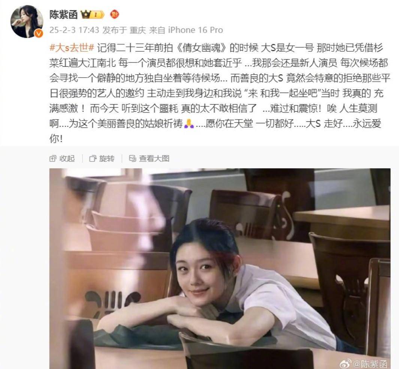Click the iPhone 16 Pro source label
The height and width of the screenshot is (369, 399).
(196, 30)
